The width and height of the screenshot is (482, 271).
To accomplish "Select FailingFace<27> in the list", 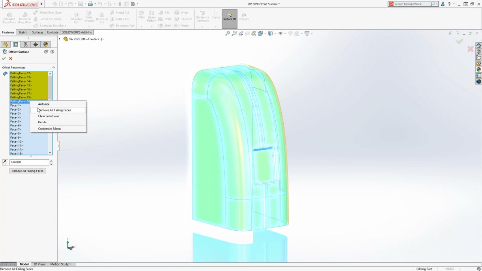I will click(x=28, y=94).
